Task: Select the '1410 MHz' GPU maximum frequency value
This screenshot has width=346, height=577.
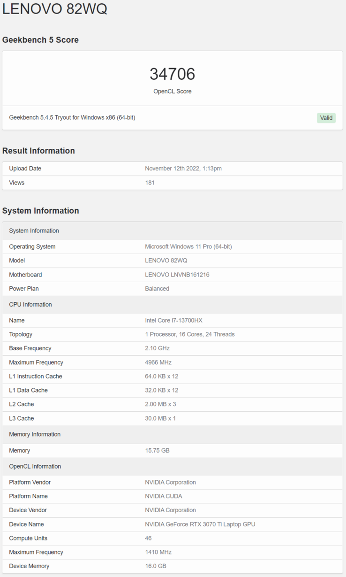Action: click(158, 552)
